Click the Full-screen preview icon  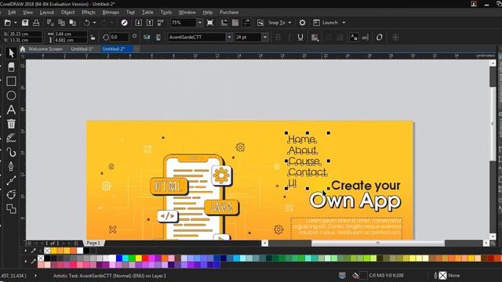[x=210, y=23]
